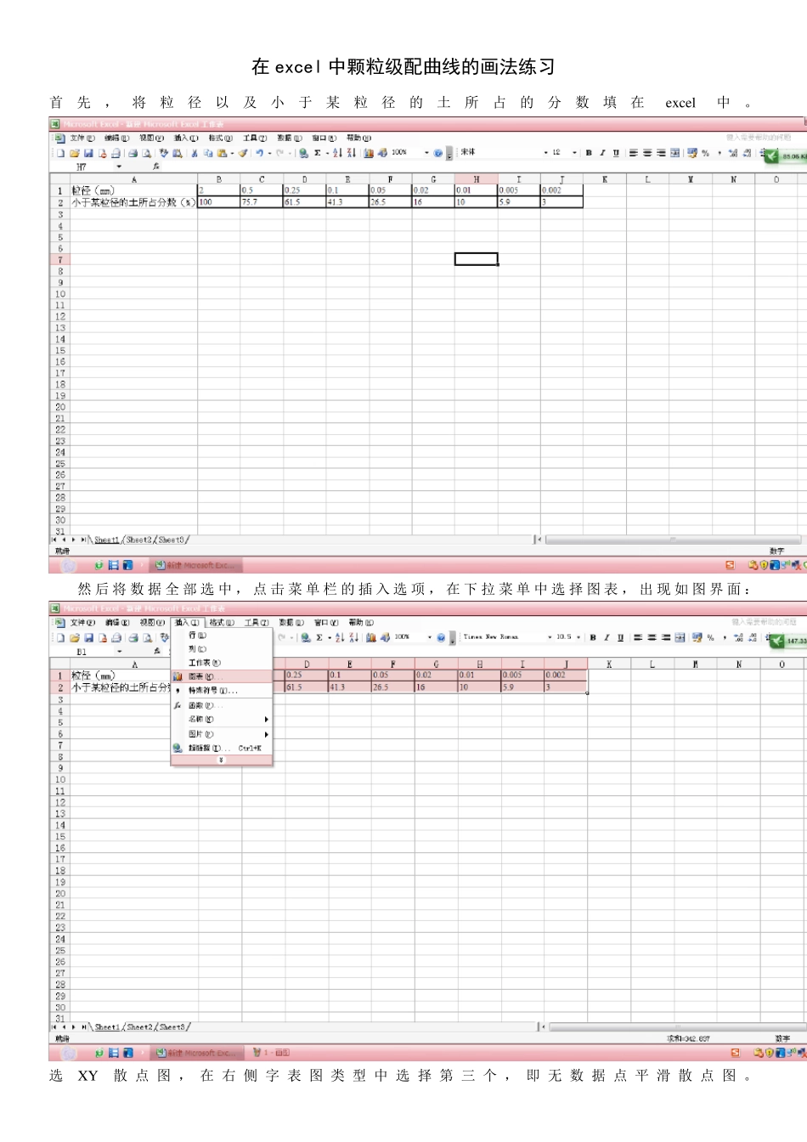This screenshot has height=1142, width=807.
Task: Choose 图表(H) in the open Insert menu
Action: (x=221, y=676)
